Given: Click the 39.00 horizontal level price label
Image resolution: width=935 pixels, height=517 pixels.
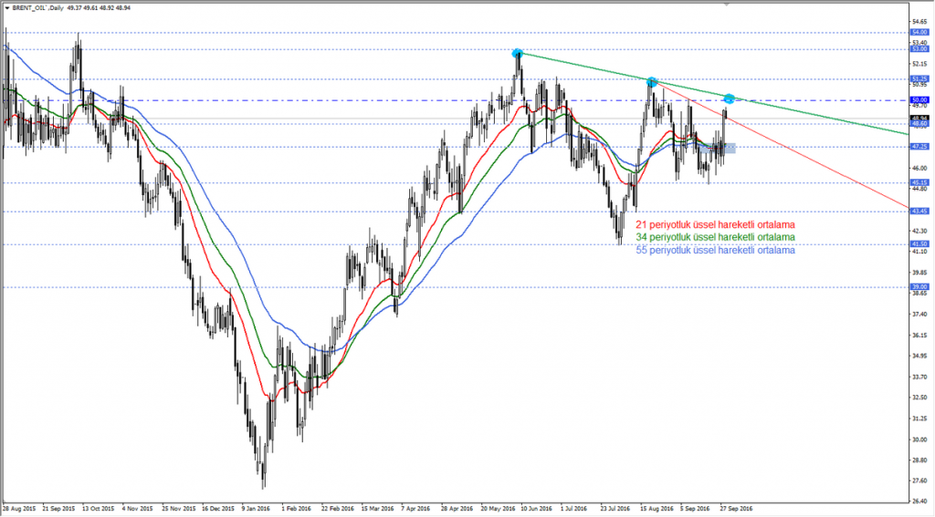Looking at the screenshot, I should tap(919, 287).
